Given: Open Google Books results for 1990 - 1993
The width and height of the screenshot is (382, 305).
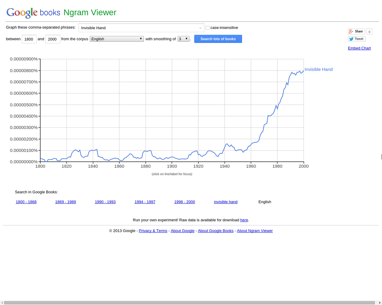Looking at the screenshot, I should pyautogui.click(x=105, y=202).
